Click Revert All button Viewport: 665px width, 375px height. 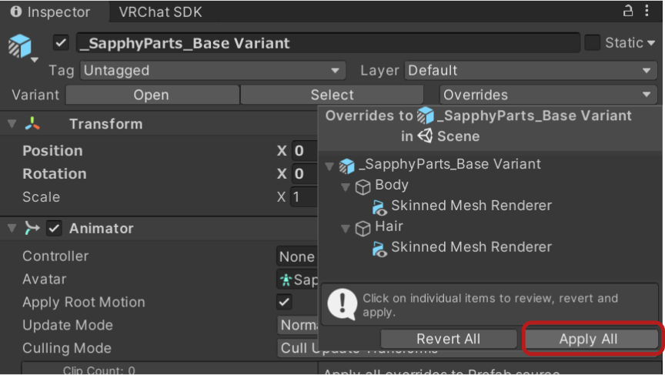pyautogui.click(x=448, y=339)
